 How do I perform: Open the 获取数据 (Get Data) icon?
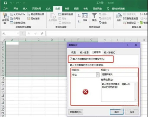point(6,16)
